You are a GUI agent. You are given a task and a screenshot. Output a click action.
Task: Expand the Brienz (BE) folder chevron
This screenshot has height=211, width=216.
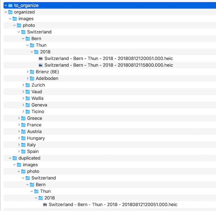click(x=28, y=72)
